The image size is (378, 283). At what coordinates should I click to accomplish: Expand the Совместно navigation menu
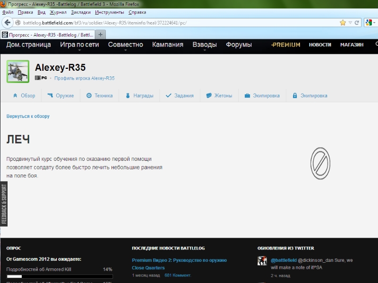(125, 45)
